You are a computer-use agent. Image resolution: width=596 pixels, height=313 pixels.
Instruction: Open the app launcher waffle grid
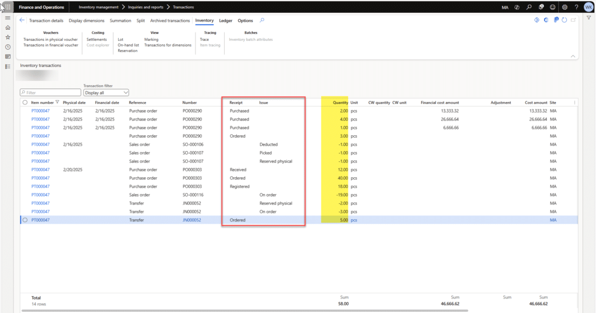[8, 7]
